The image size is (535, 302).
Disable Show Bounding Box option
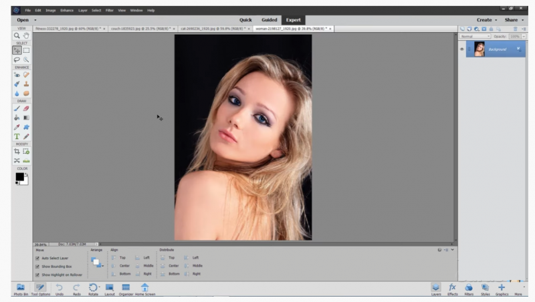37,266
